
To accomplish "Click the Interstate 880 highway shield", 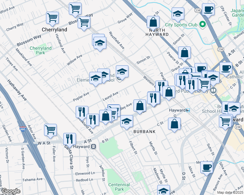I will coord(23,129).
